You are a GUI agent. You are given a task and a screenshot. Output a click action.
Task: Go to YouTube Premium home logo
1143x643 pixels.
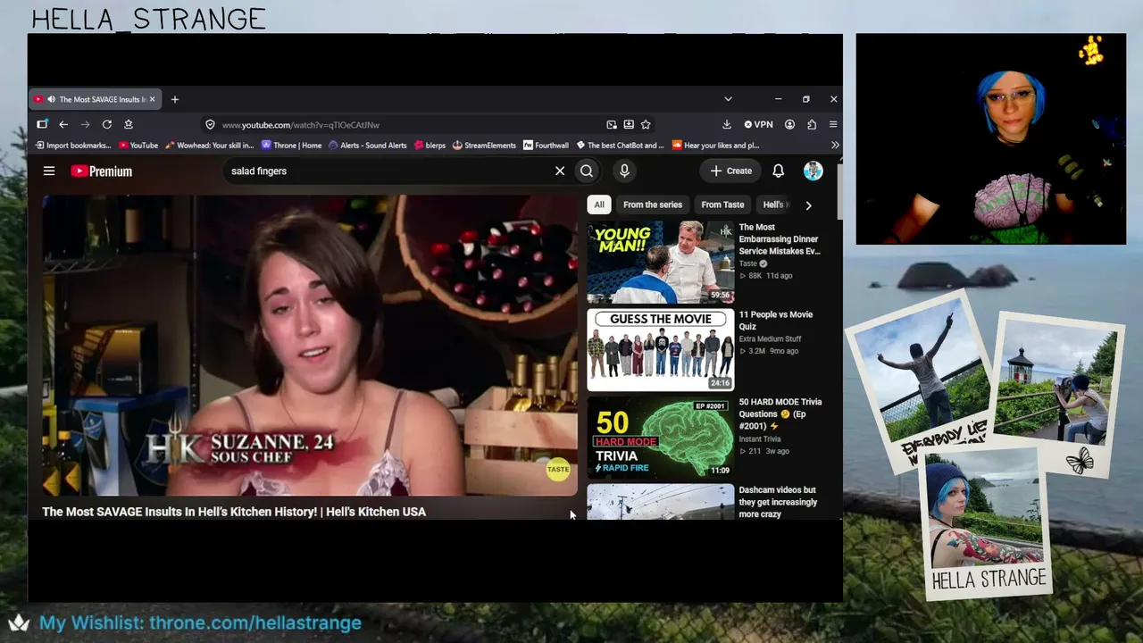102,171
